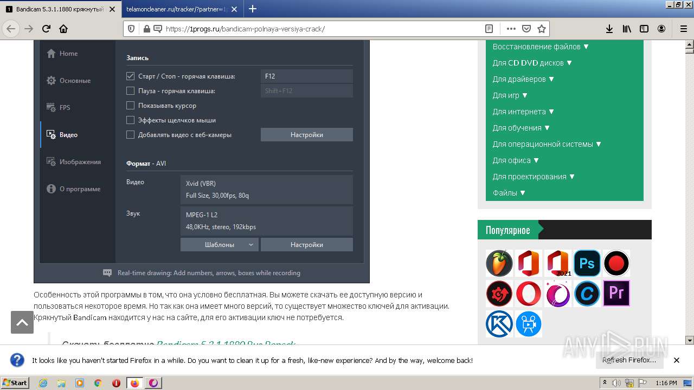This screenshot has height=390, width=694.
Task: Click the Refresh Firefox… button
Action: point(629,360)
